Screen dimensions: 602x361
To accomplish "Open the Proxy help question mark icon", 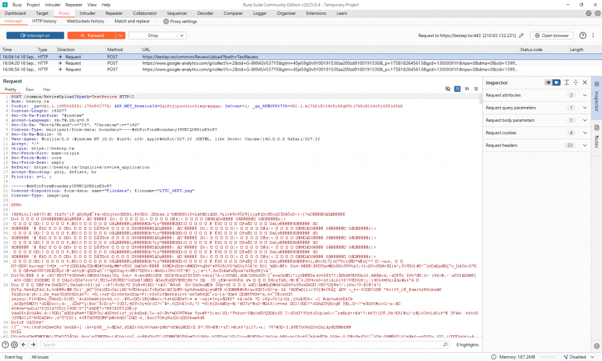I will [583, 35].
